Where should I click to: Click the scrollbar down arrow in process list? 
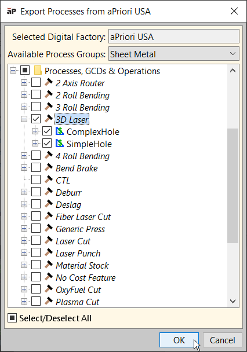coord(233,301)
